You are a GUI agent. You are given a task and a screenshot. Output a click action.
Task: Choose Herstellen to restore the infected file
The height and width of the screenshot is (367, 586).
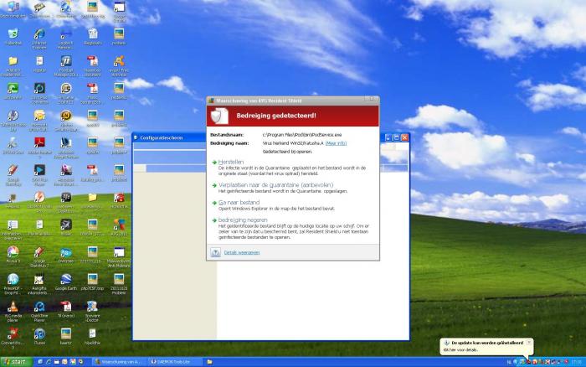click(231, 162)
